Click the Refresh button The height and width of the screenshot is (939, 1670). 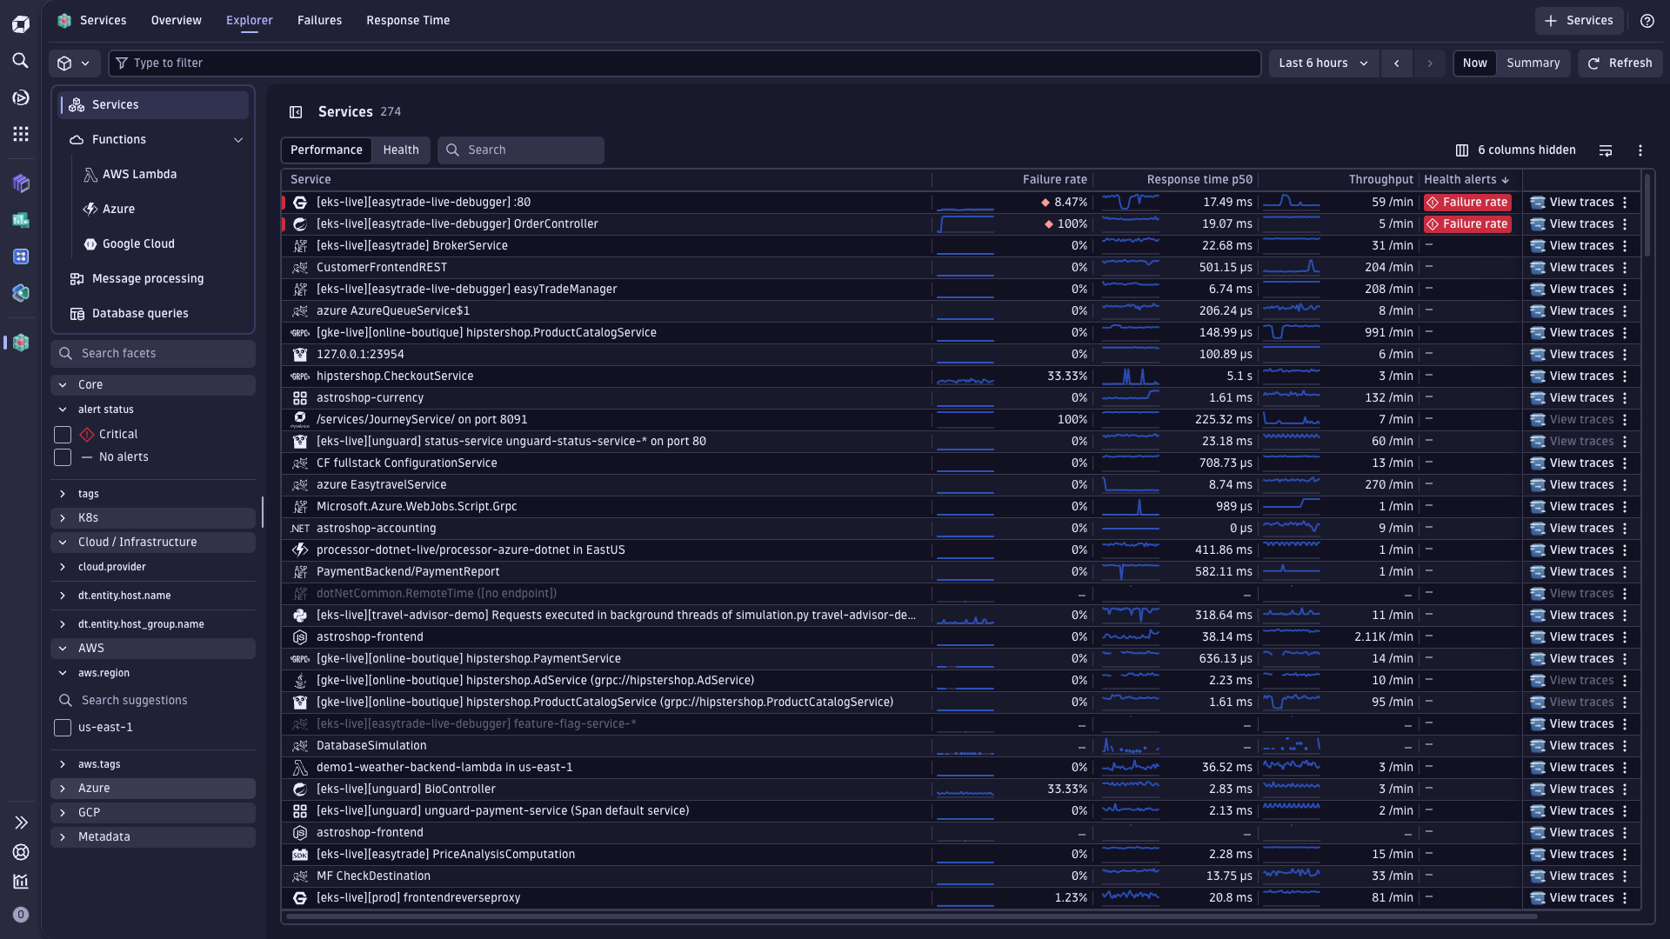(x=1620, y=63)
